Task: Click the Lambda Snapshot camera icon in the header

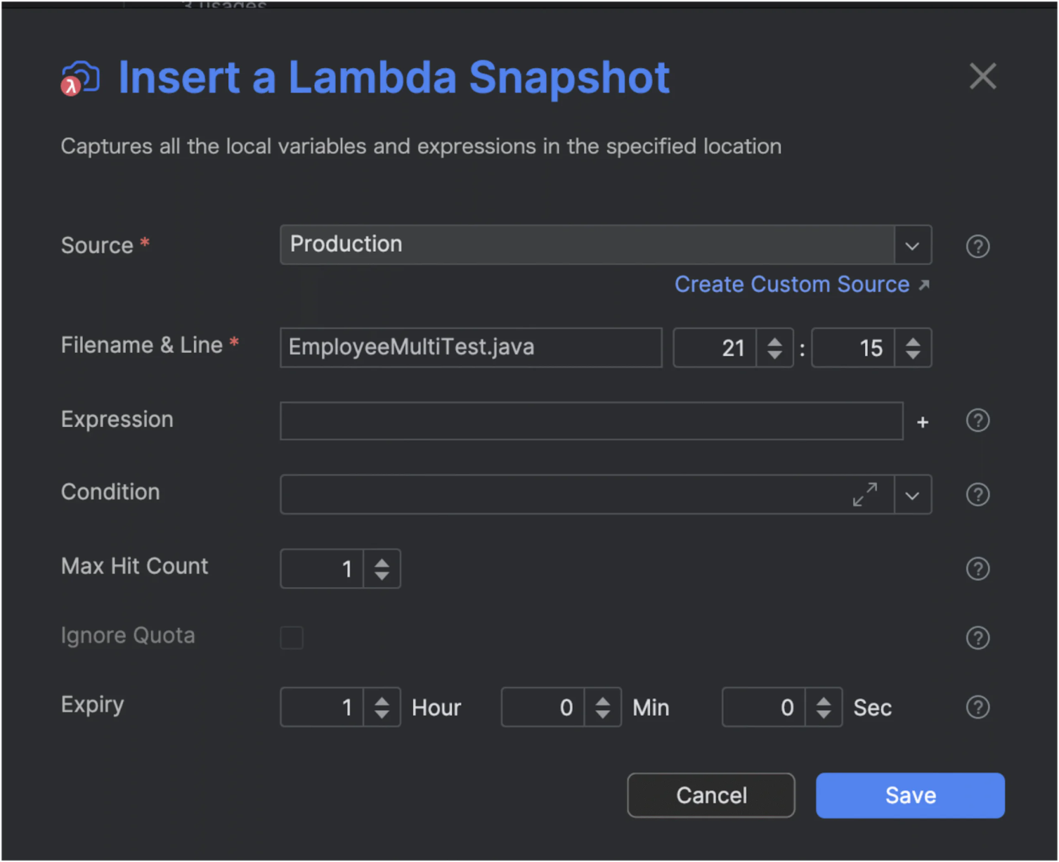Action: [x=79, y=77]
